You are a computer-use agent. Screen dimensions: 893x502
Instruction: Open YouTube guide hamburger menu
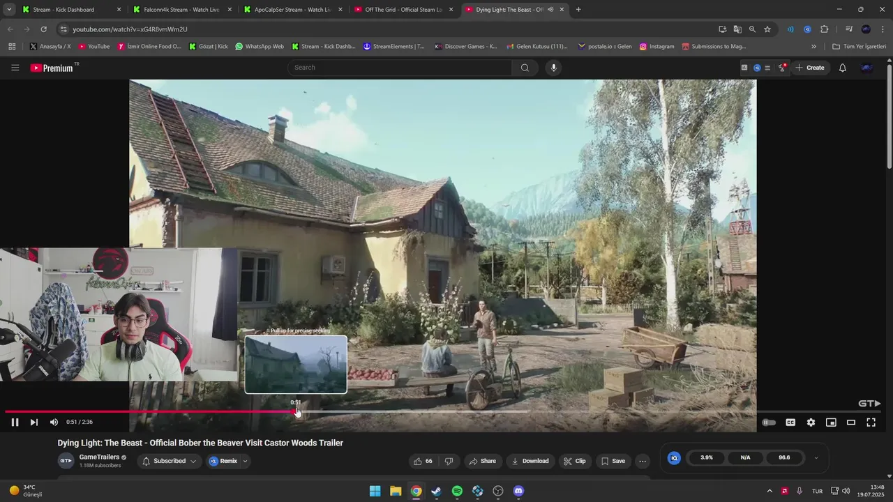point(15,68)
